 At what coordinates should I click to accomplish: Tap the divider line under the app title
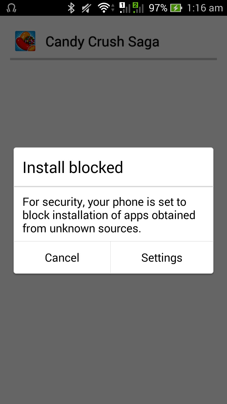[113, 59]
